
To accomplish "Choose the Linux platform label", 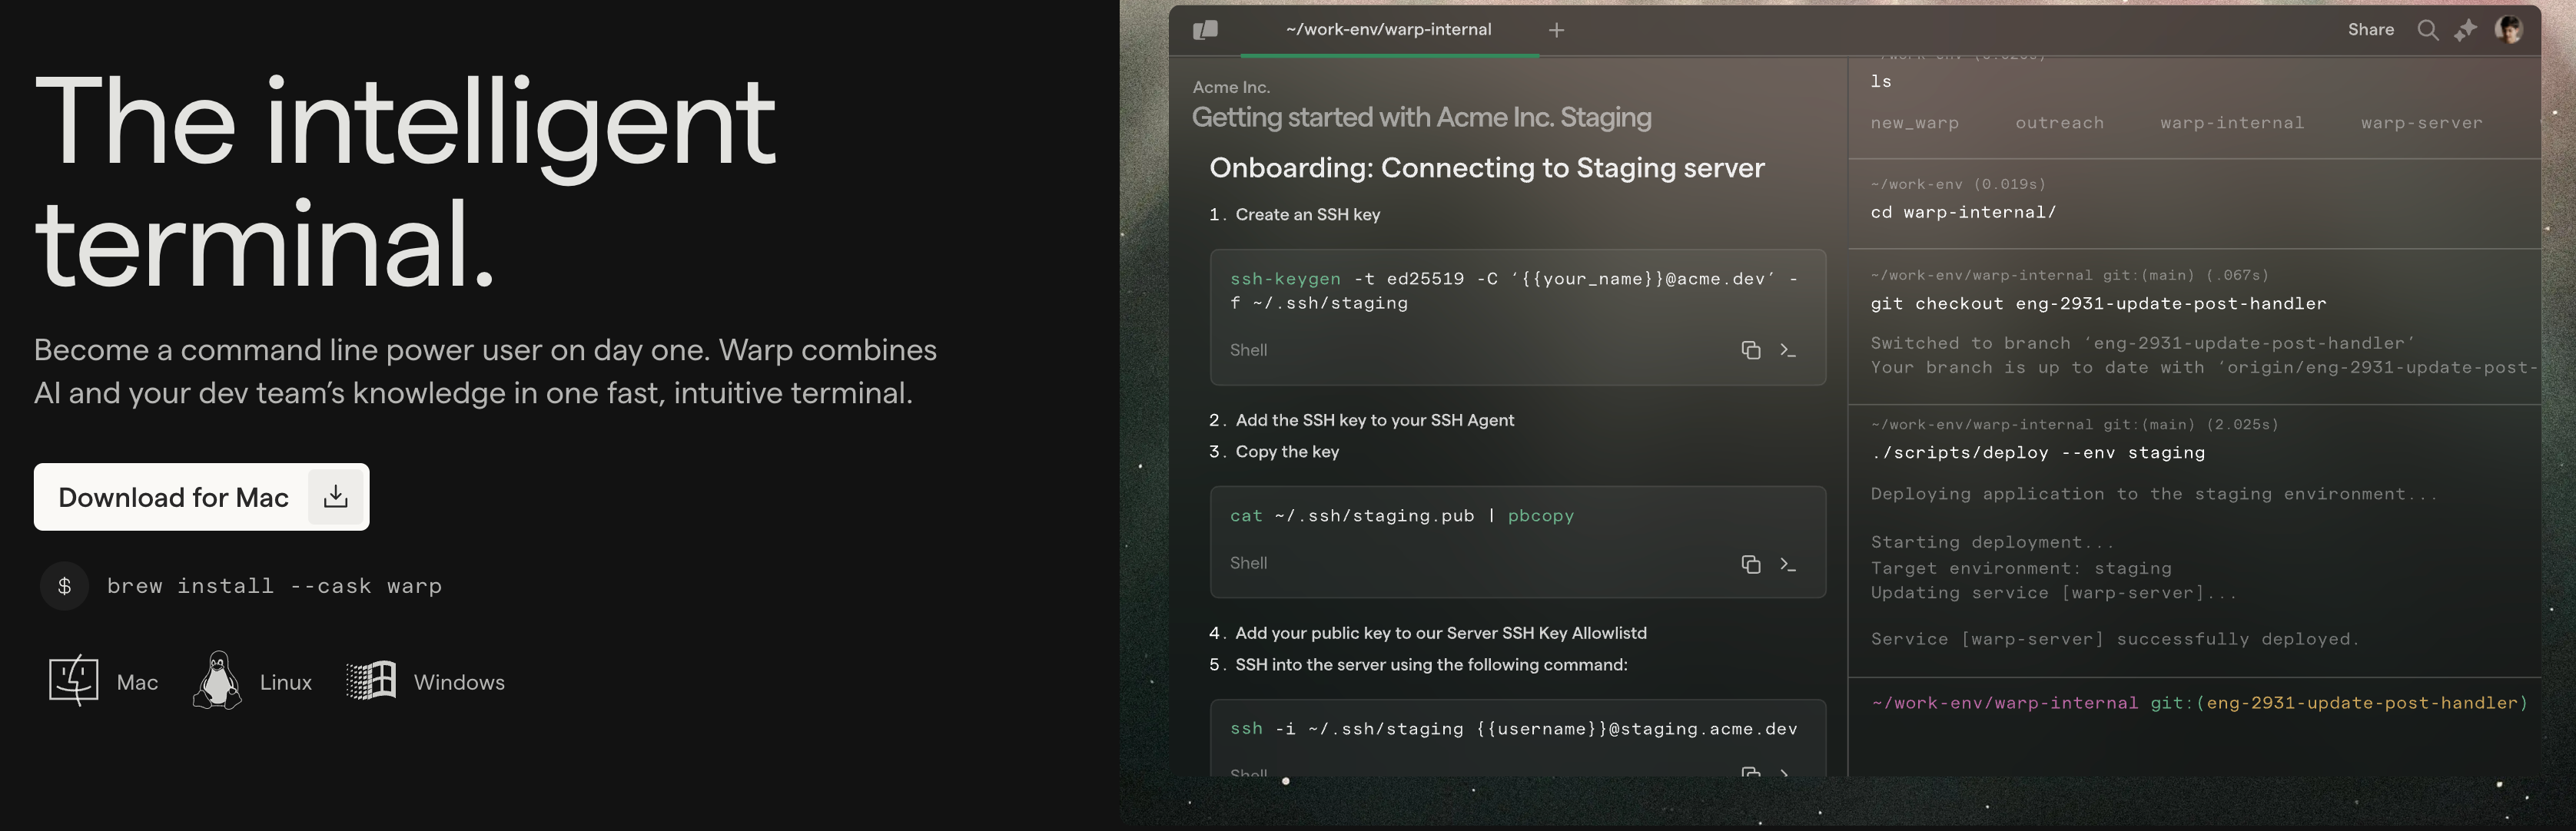I will click(x=286, y=682).
